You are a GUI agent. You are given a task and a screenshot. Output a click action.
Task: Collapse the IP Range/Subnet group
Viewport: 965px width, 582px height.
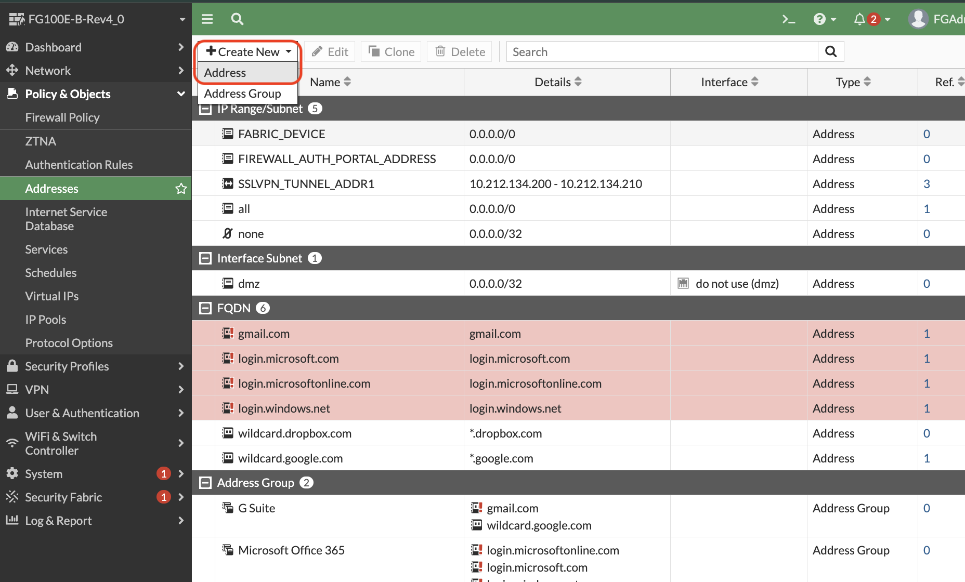(206, 109)
